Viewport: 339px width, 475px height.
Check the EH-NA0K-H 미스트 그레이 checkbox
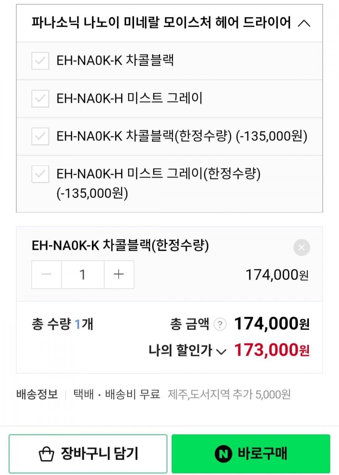[40, 99]
